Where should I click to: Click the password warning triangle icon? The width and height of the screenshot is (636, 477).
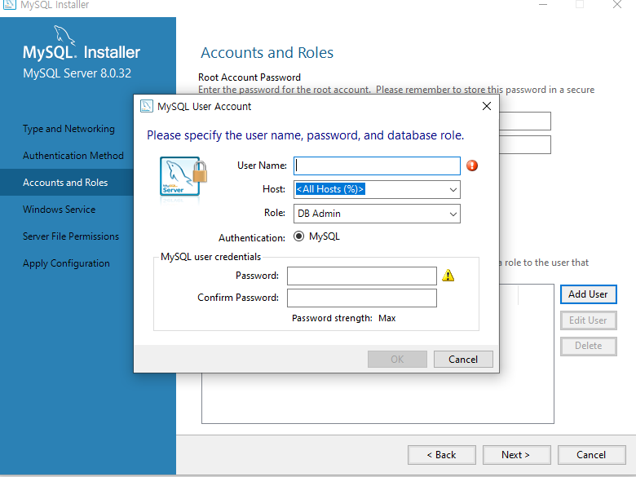[448, 276]
